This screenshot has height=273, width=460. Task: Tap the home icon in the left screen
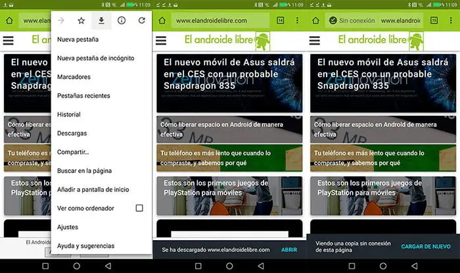(9, 20)
